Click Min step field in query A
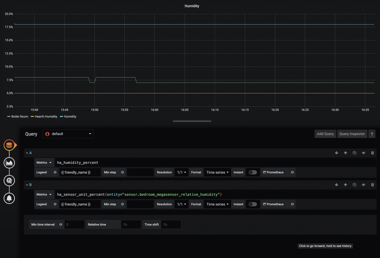 pyautogui.click(x=140, y=172)
